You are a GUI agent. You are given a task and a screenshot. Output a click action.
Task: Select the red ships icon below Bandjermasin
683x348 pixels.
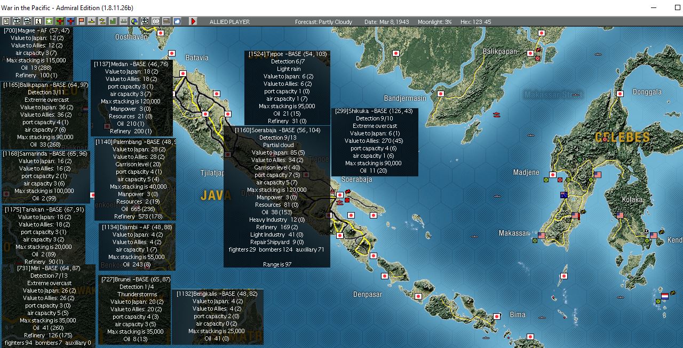pyautogui.click(x=497, y=115)
